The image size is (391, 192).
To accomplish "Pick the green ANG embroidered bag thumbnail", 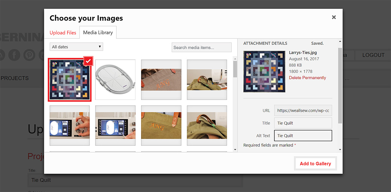I will [x=161, y=126].
